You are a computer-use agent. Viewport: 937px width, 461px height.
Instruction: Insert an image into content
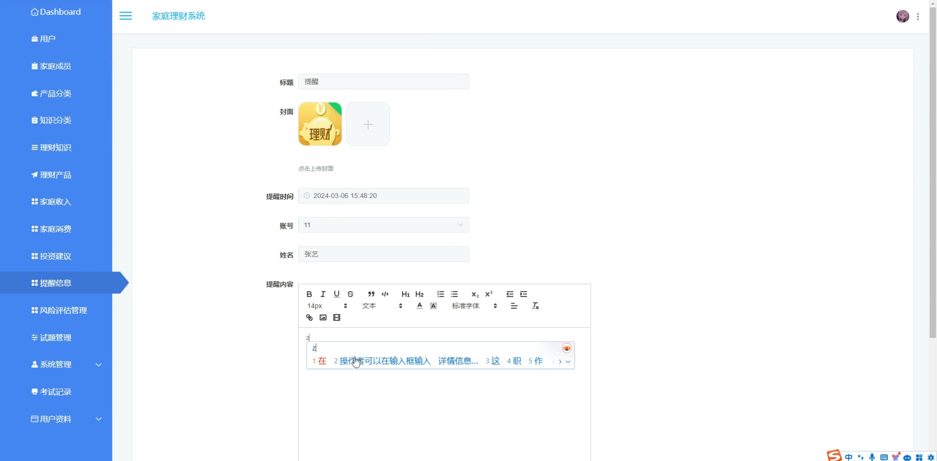[x=323, y=317]
